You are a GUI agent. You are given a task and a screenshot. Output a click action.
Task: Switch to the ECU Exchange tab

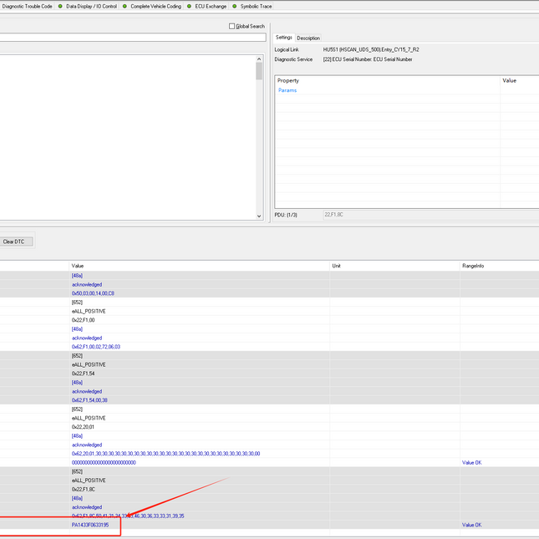pos(211,6)
